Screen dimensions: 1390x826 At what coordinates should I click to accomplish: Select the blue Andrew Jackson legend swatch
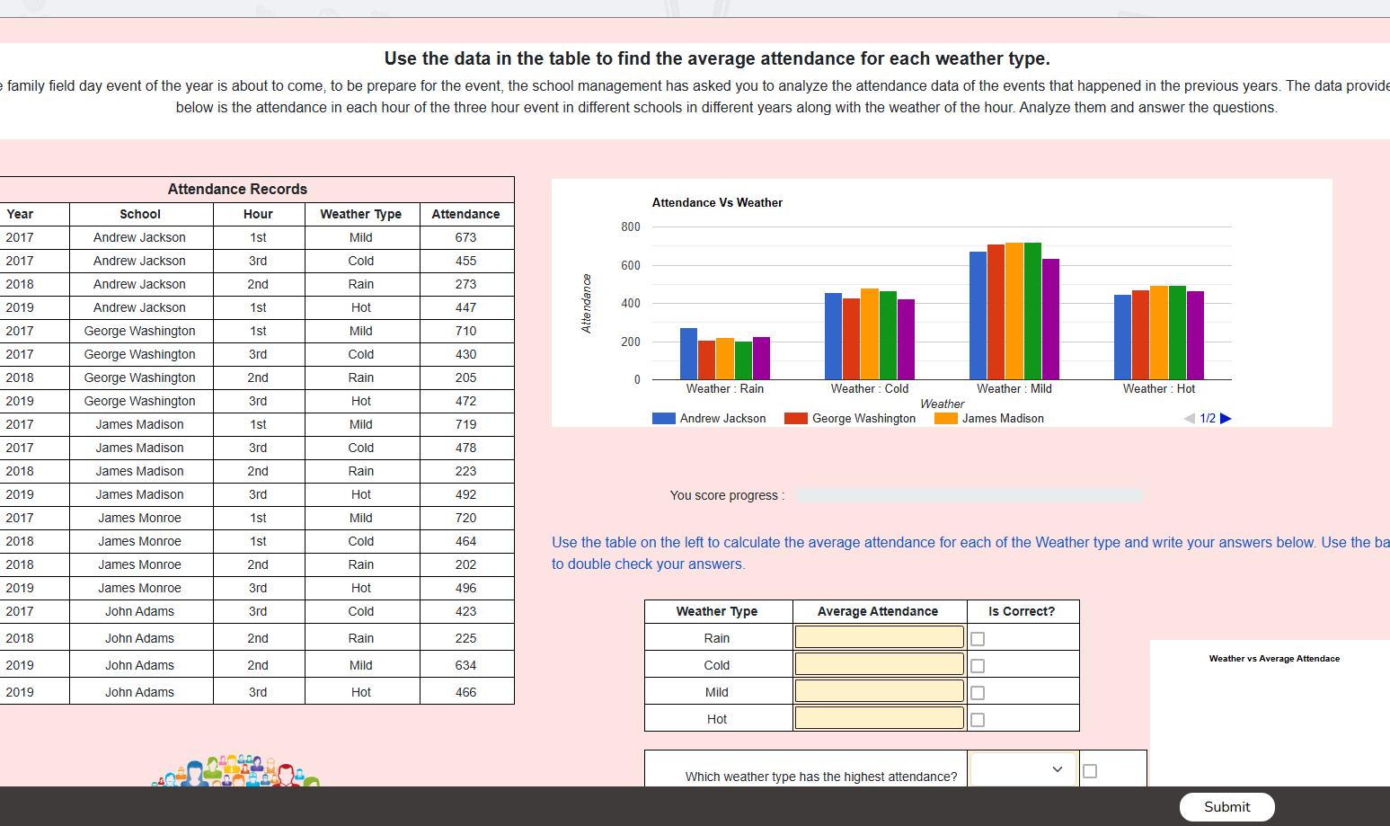point(663,418)
